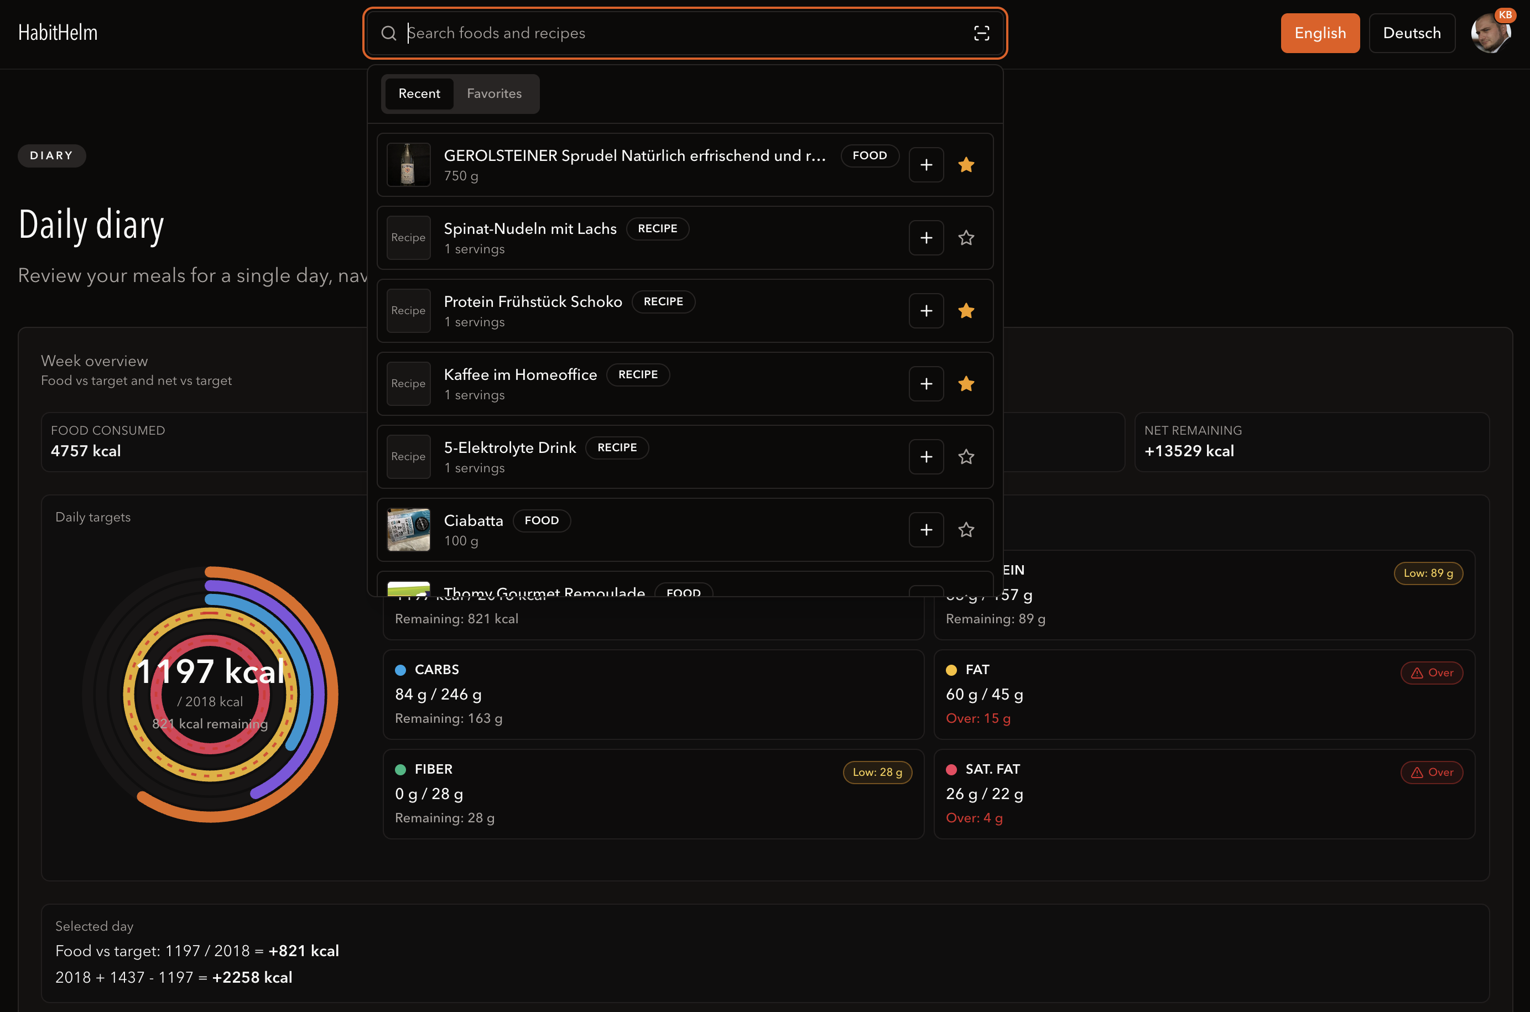Click the HabitHelm logo
This screenshot has width=1530, height=1012.
pyautogui.click(x=58, y=32)
